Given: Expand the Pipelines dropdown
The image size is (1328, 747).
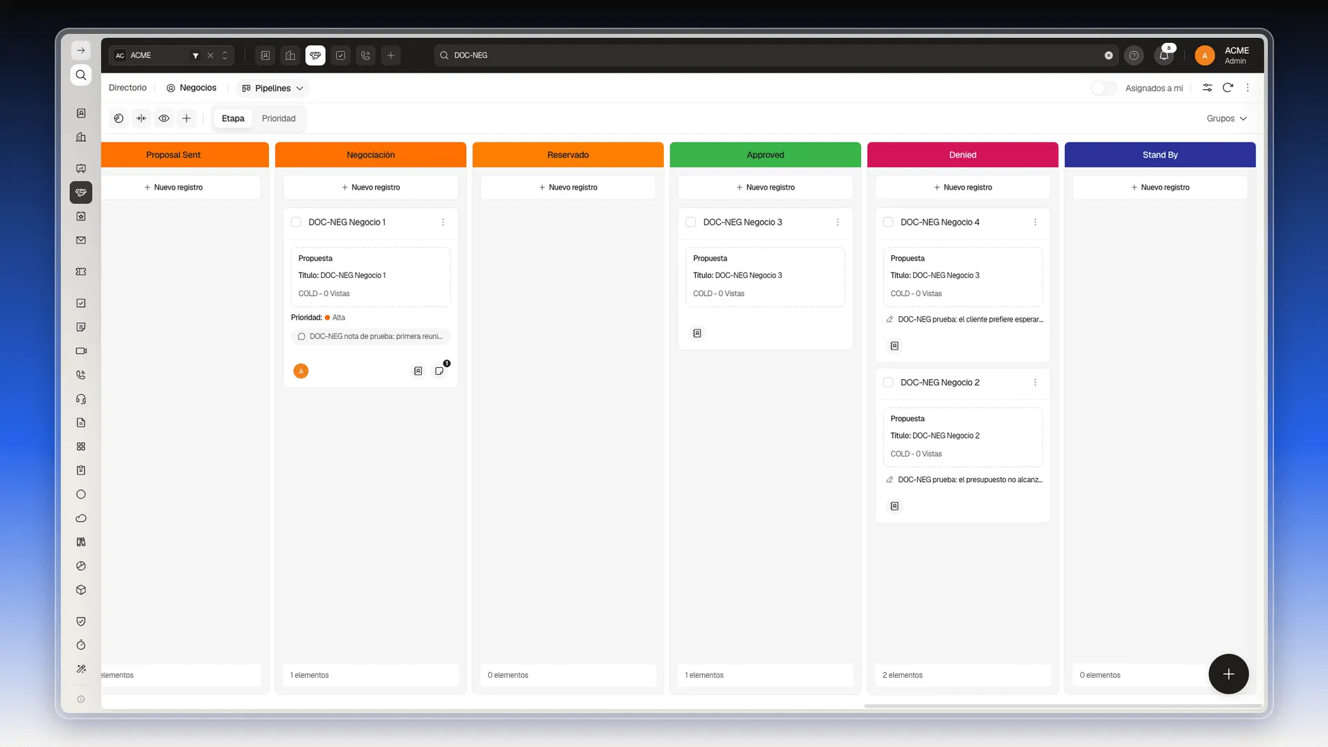Looking at the screenshot, I should (x=273, y=88).
